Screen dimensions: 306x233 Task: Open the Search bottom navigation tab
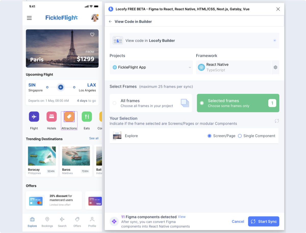(x=62, y=222)
